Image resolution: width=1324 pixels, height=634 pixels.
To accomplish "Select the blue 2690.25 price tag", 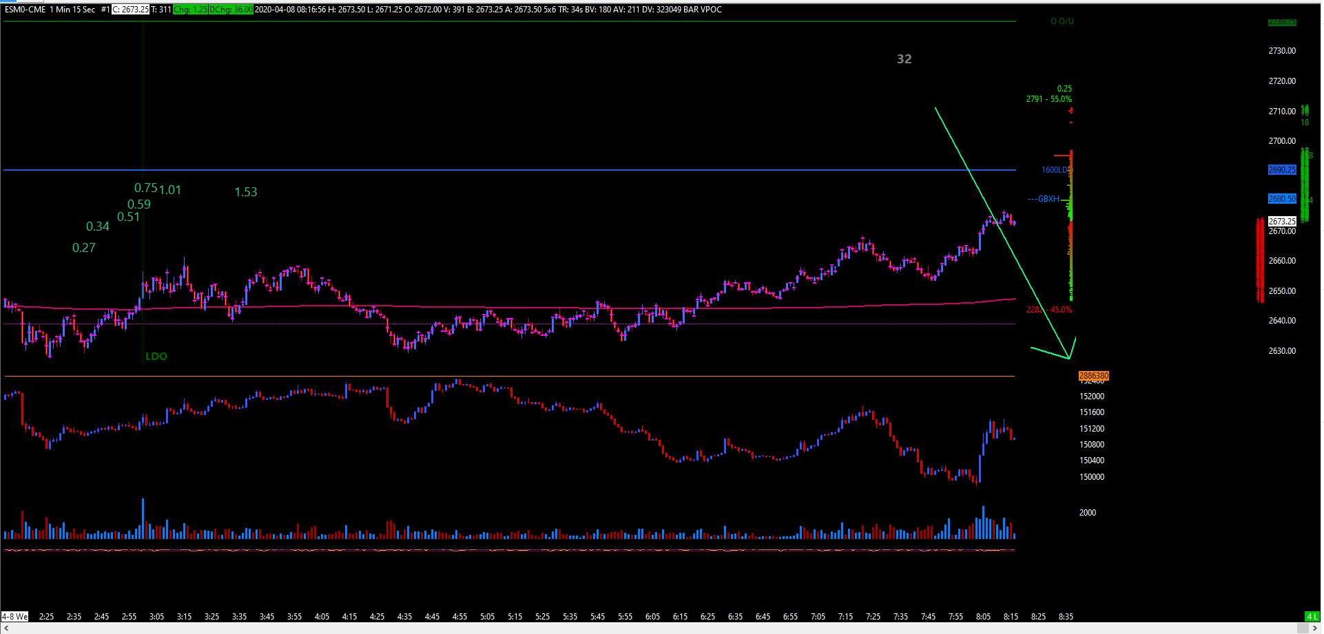I will (1282, 169).
